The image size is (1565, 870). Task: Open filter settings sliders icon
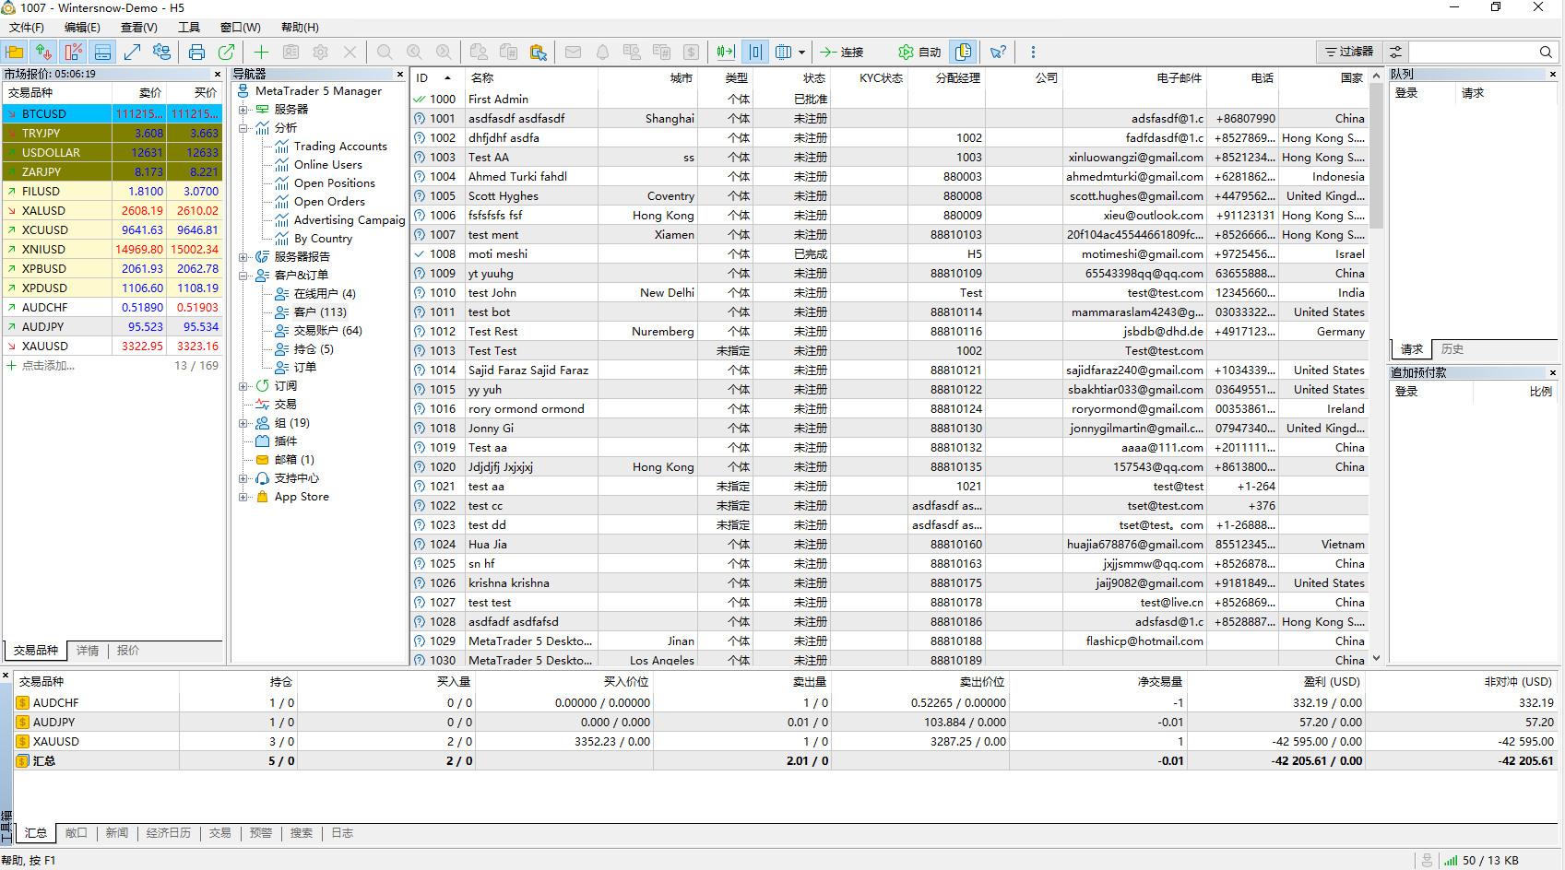(1396, 52)
